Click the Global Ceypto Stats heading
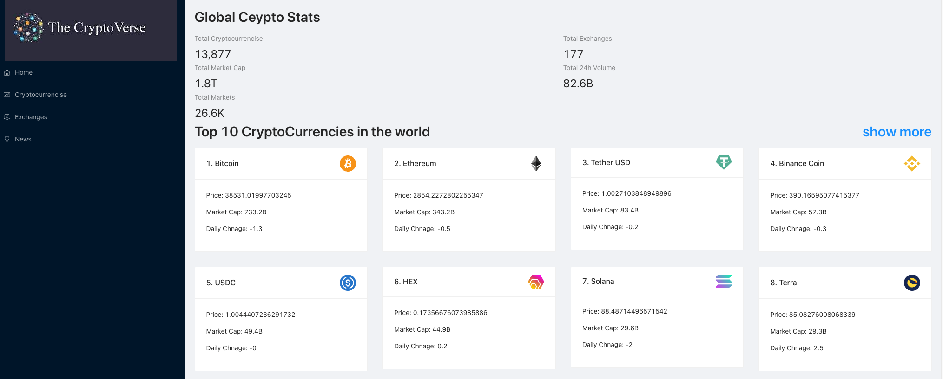The height and width of the screenshot is (379, 943). (257, 17)
